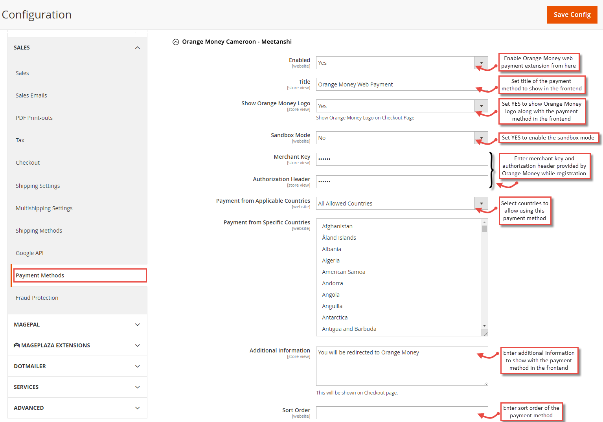This screenshot has width=603, height=422.
Task: Click the Save Config button
Action: [x=572, y=15]
